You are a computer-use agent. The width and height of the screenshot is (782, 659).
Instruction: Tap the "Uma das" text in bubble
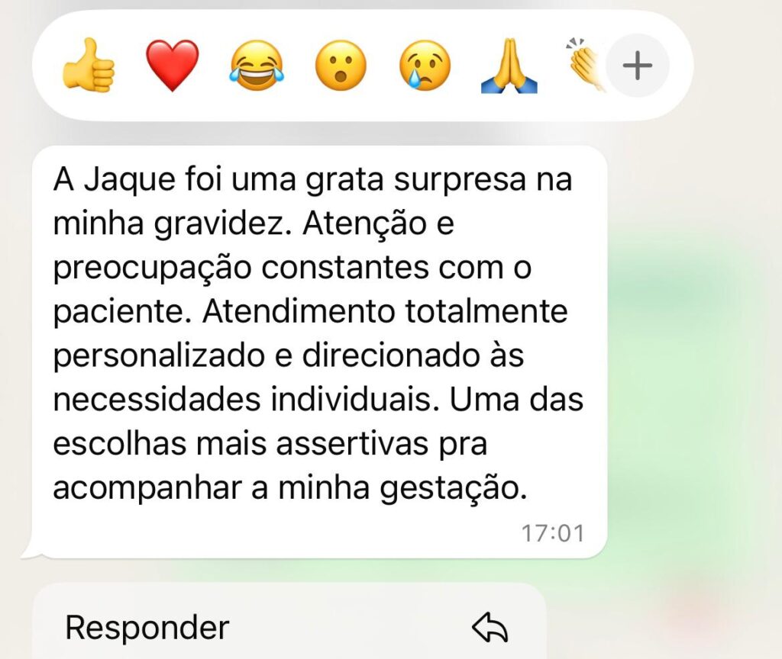517,400
